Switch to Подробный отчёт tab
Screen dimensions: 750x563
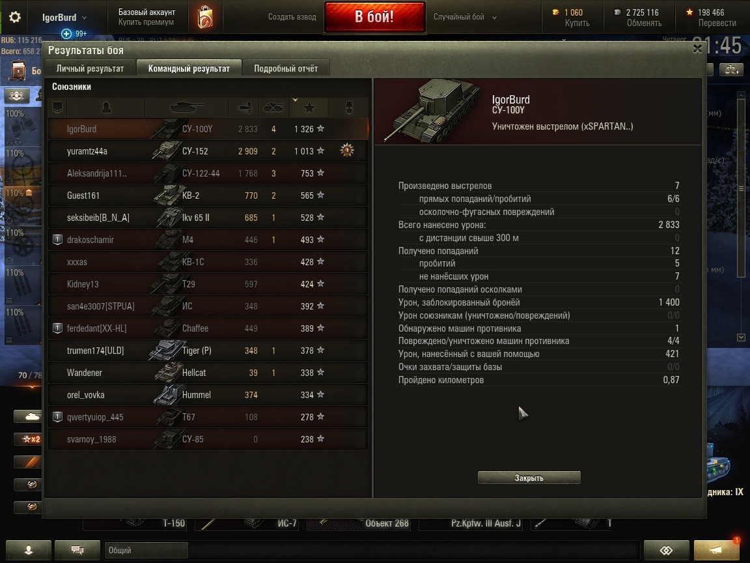coord(286,68)
